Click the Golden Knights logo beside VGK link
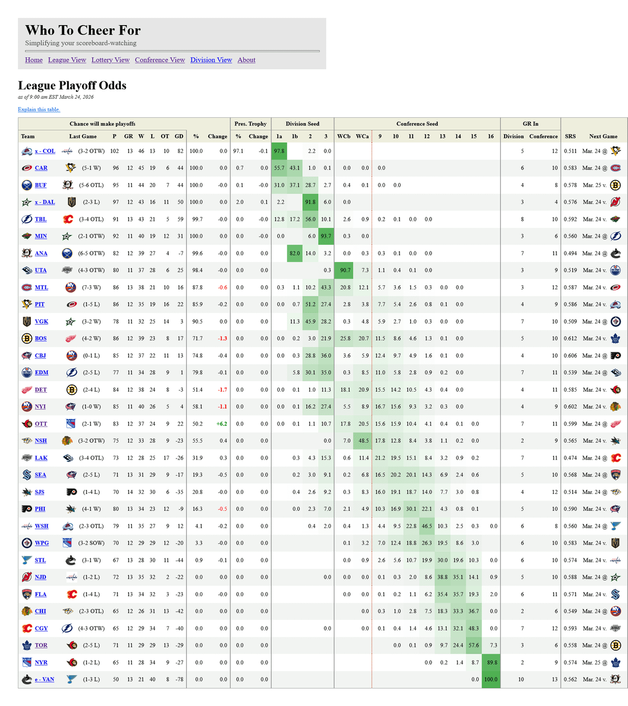 27,322
